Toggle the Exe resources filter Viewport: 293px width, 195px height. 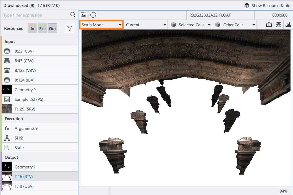pos(42,28)
